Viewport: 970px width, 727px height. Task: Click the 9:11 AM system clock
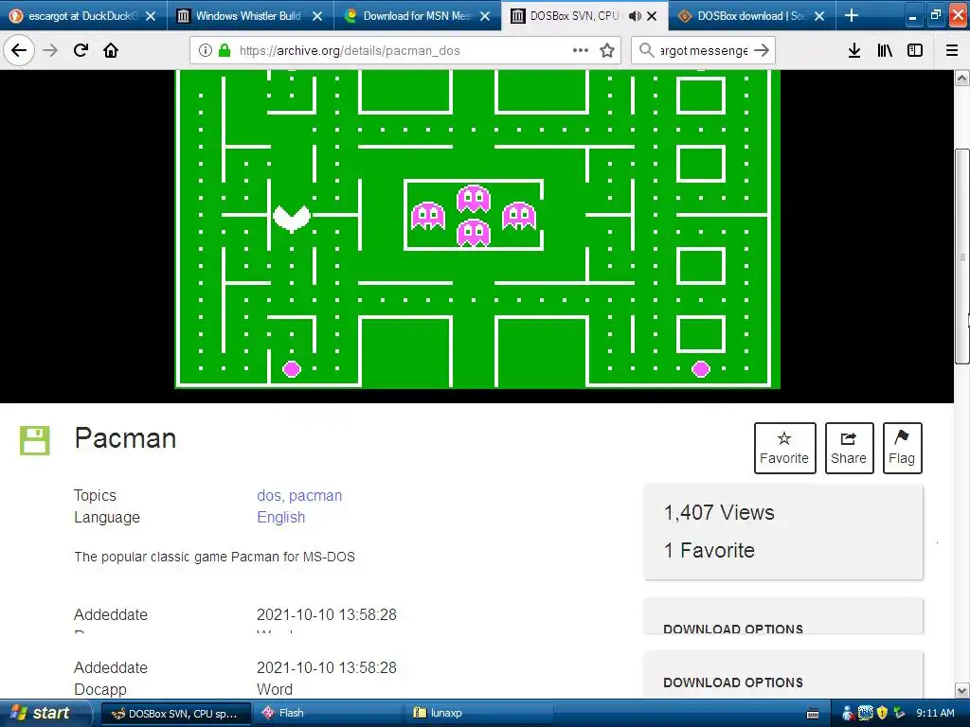point(935,714)
